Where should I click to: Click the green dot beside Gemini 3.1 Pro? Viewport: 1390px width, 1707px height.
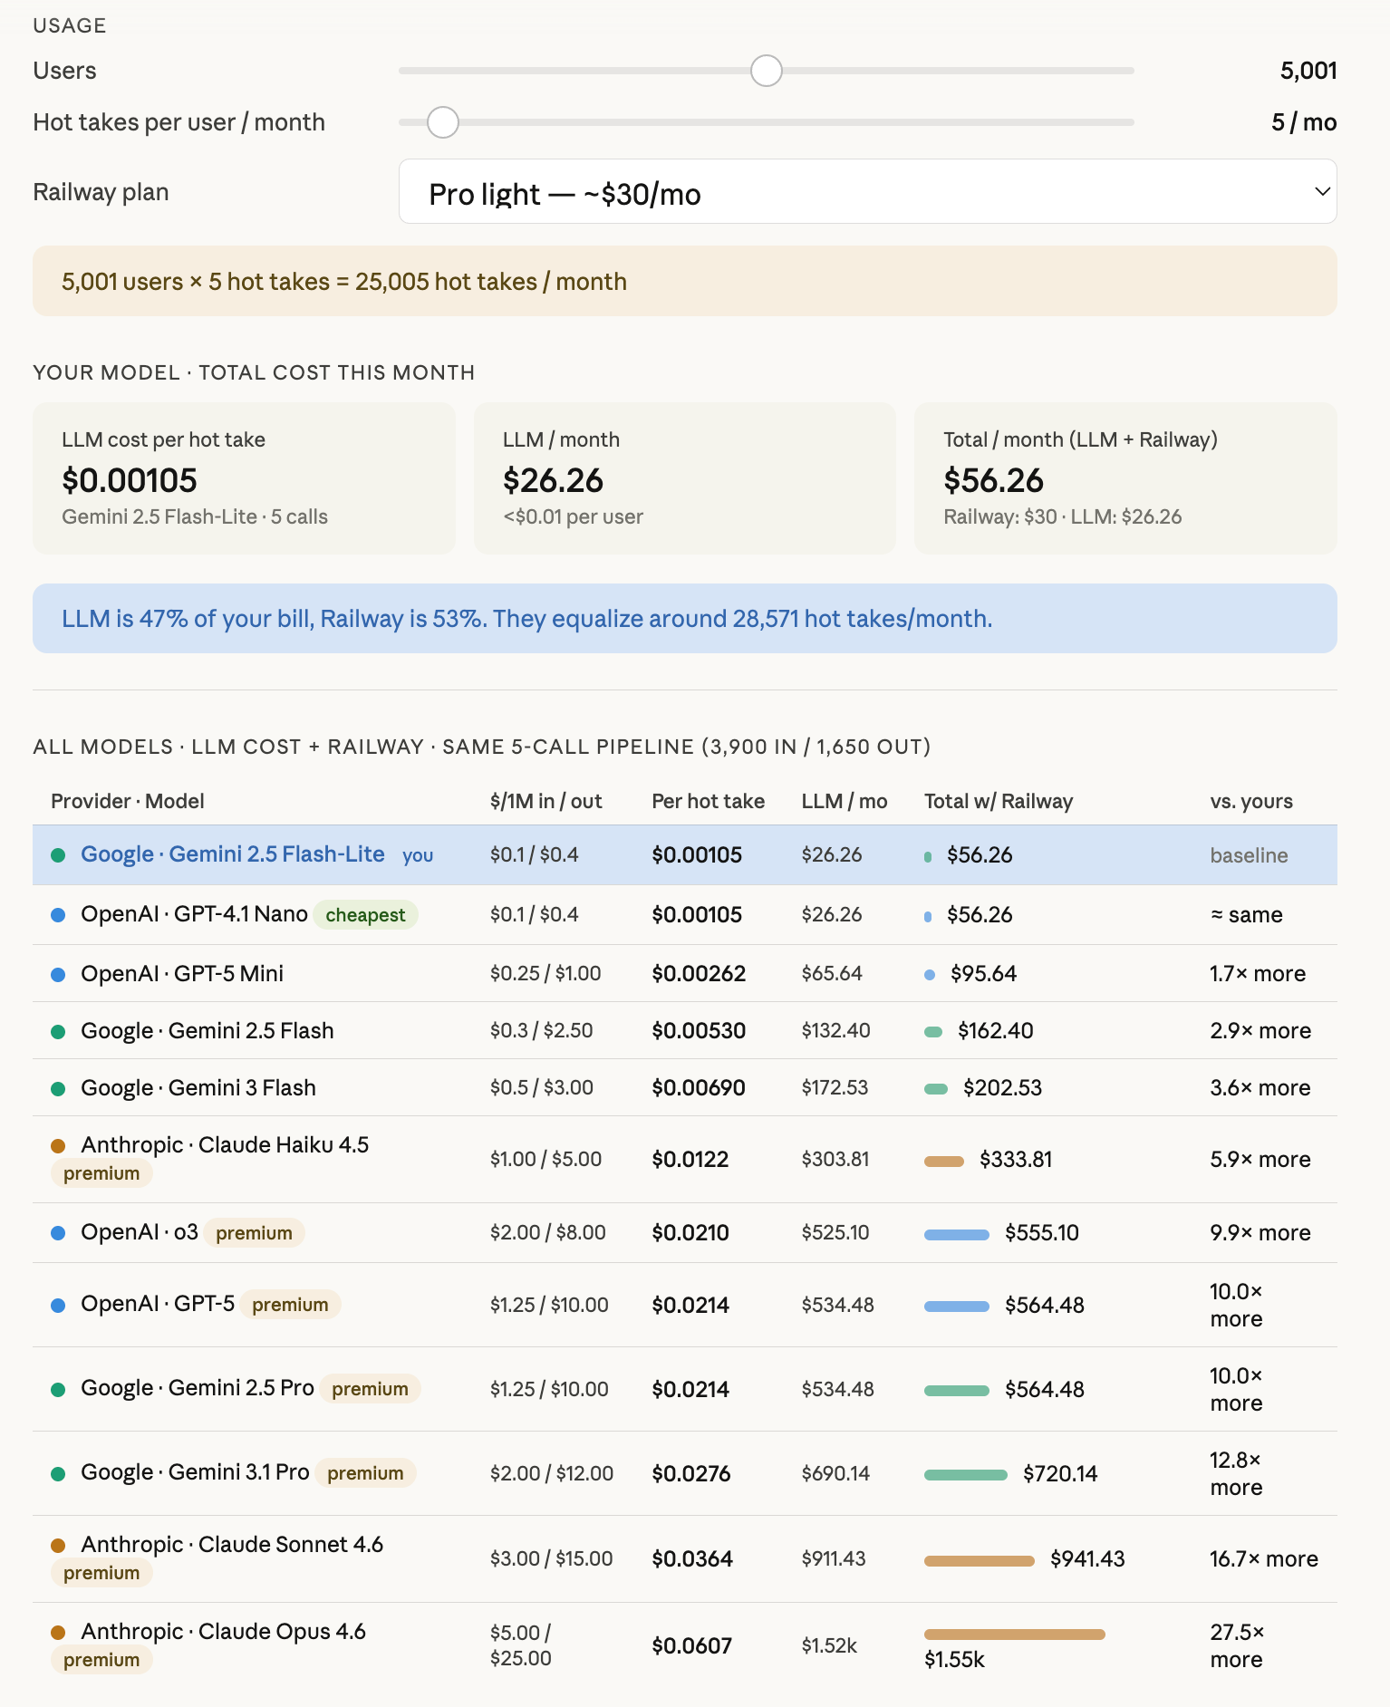(58, 1474)
